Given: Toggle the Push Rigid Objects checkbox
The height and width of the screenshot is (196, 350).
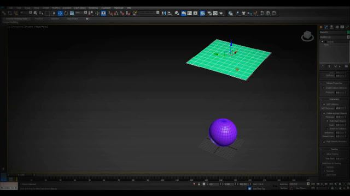Looking at the screenshot, I should pyautogui.click(x=327, y=121).
